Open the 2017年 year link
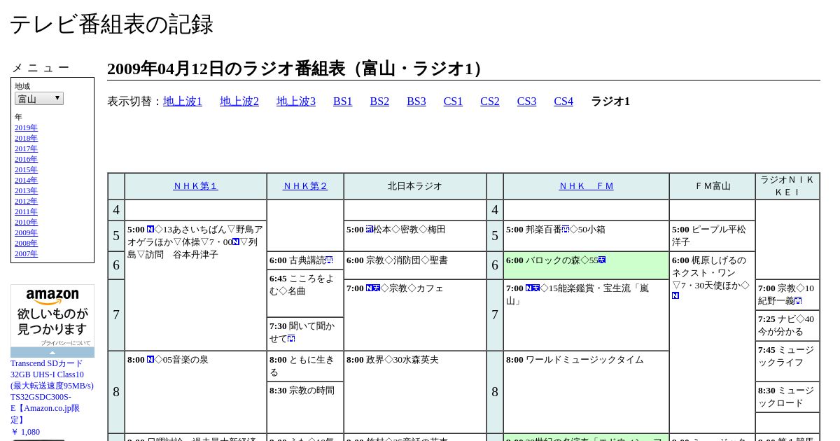The image size is (840, 441). point(26,148)
